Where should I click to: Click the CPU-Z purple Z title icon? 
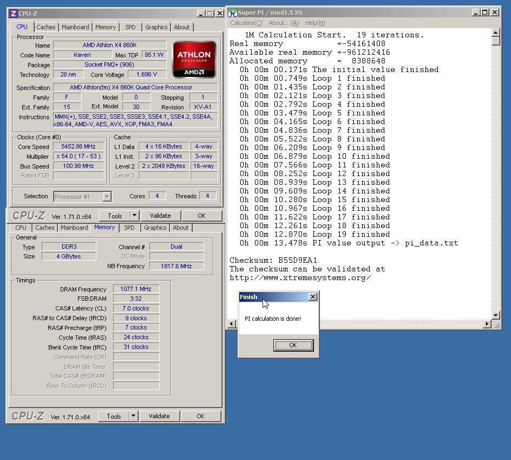click(x=14, y=14)
